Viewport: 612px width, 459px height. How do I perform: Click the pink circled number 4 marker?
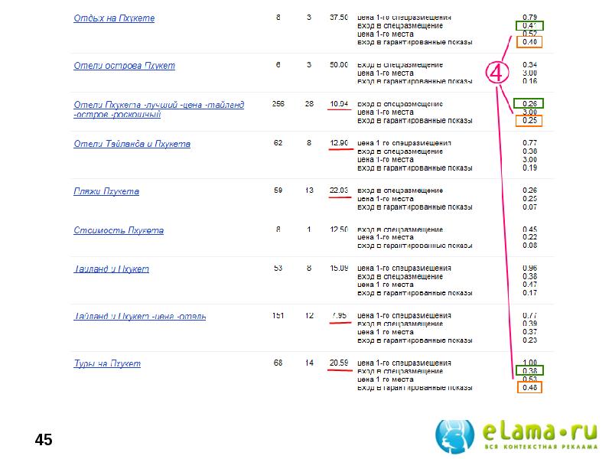click(x=497, y=73)
